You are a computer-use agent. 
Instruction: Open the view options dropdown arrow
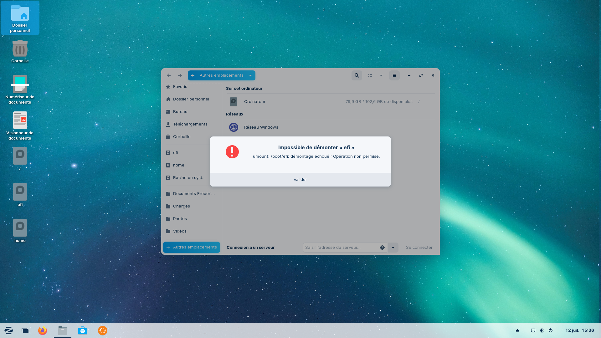(x=381, y=75)
